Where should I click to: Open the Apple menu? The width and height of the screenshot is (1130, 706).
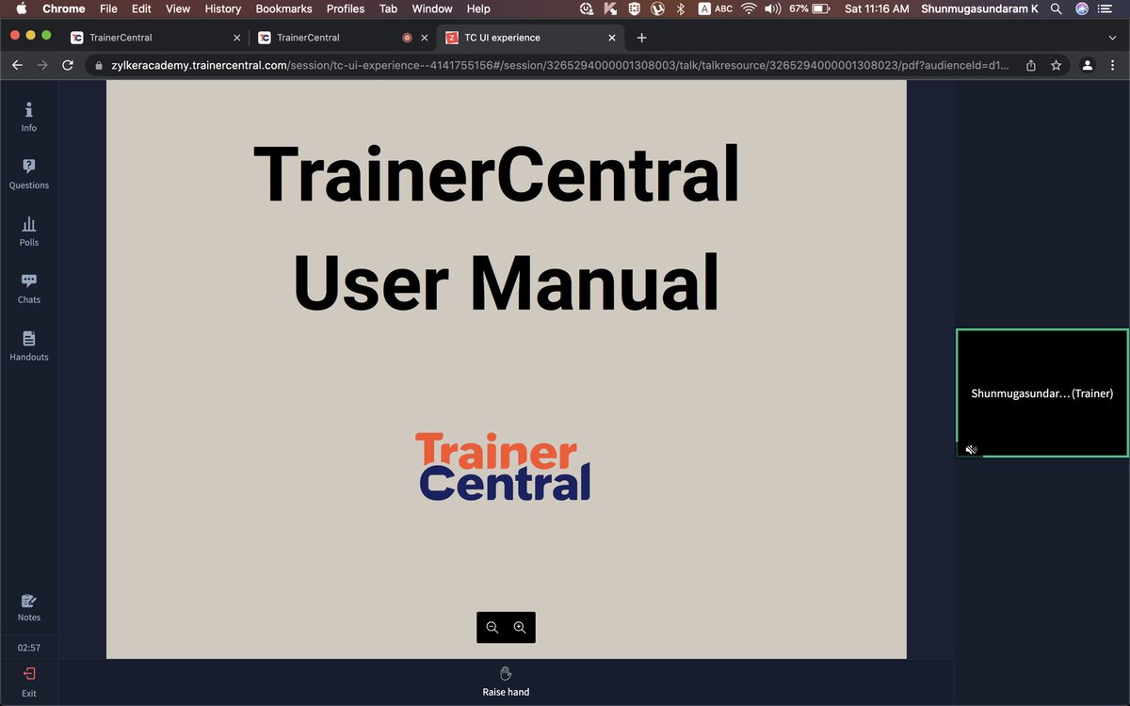[x=21, y=8]
